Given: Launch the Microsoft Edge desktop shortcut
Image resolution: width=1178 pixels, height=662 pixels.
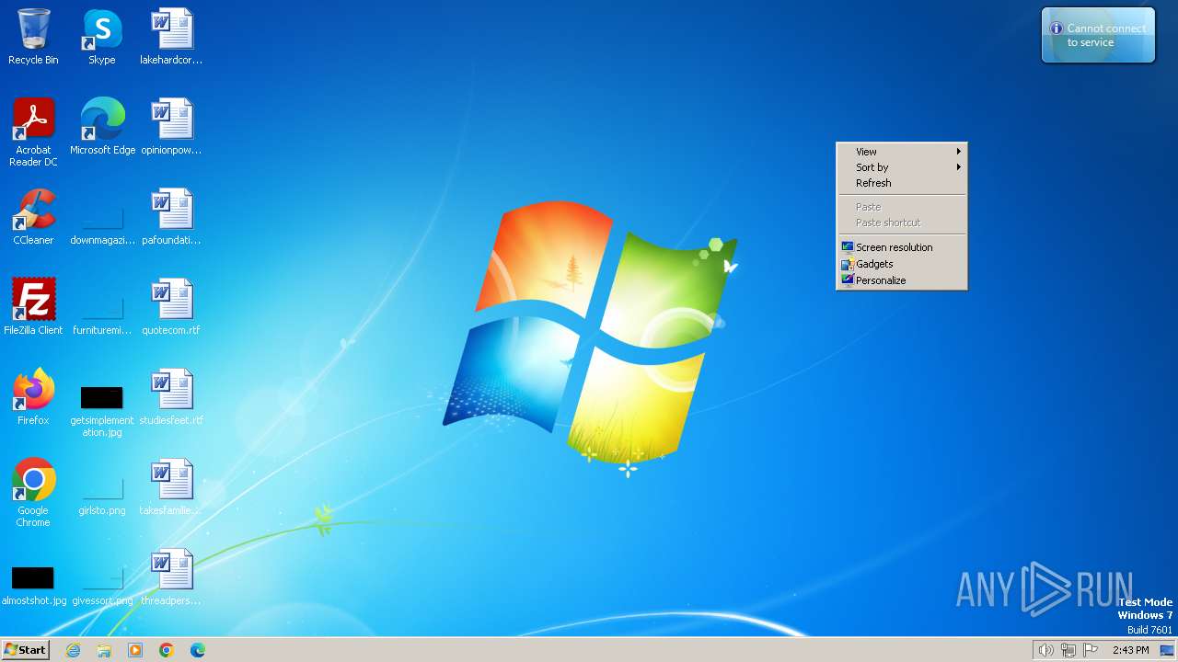Looking at the screenshot, I should click(102, 127).
